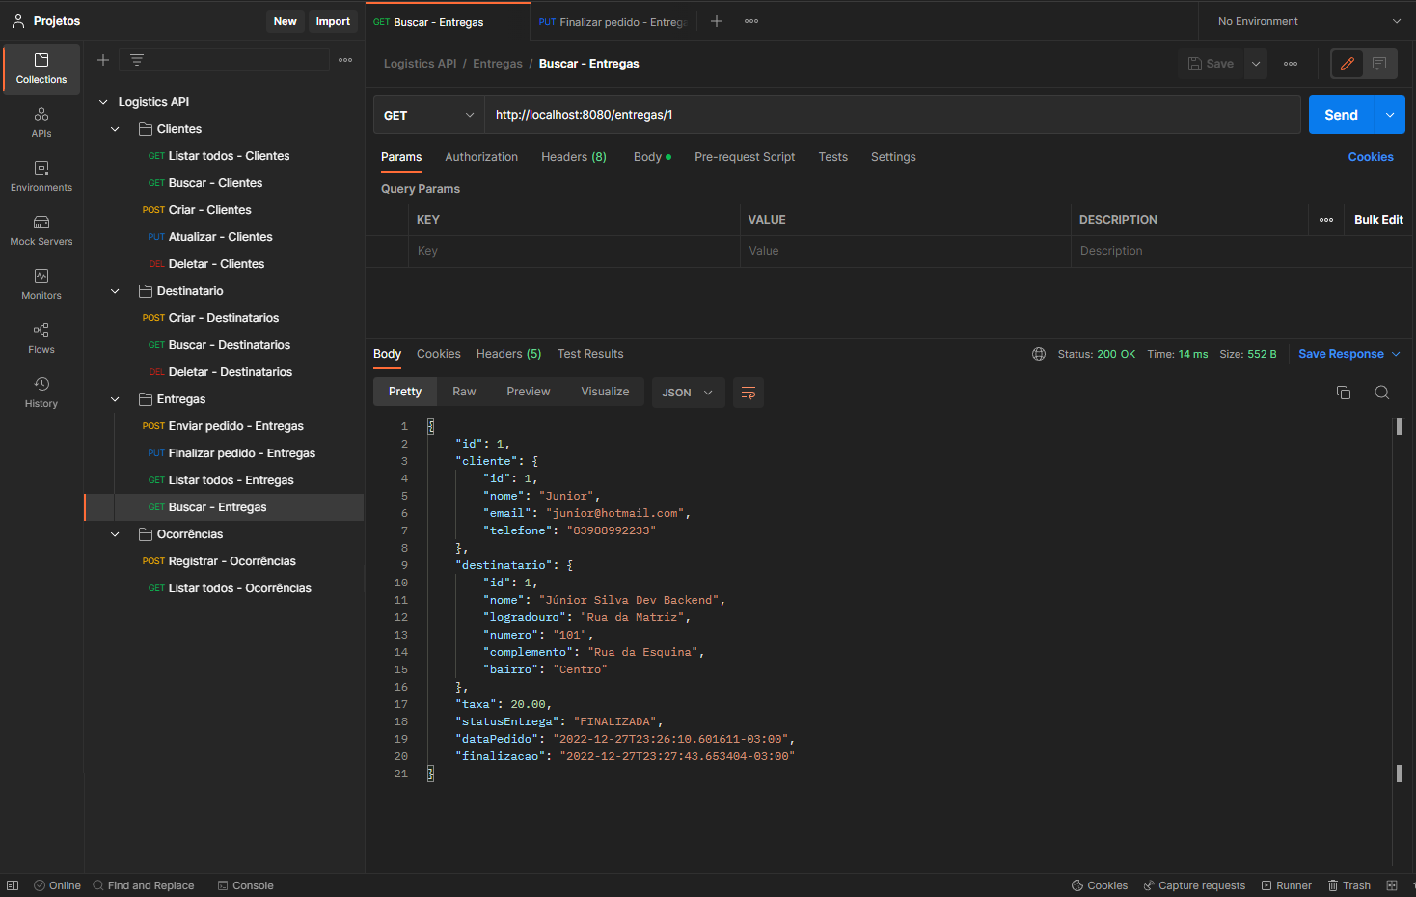Click the request URL field
The width and height of the screenshot is (1416, 897).
point(892,115)
